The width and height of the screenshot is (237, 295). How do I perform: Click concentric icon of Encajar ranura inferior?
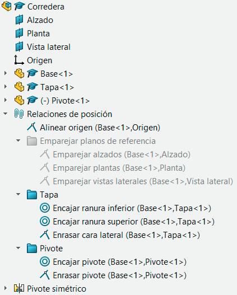[45, 208]
